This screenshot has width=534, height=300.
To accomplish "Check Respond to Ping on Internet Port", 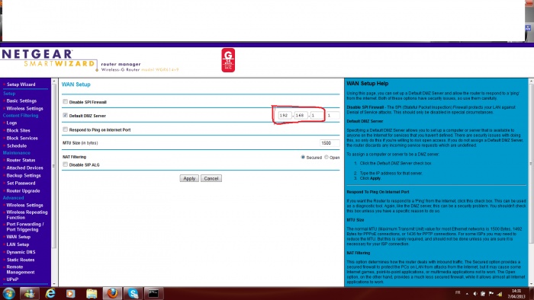I will coord(65,129).
